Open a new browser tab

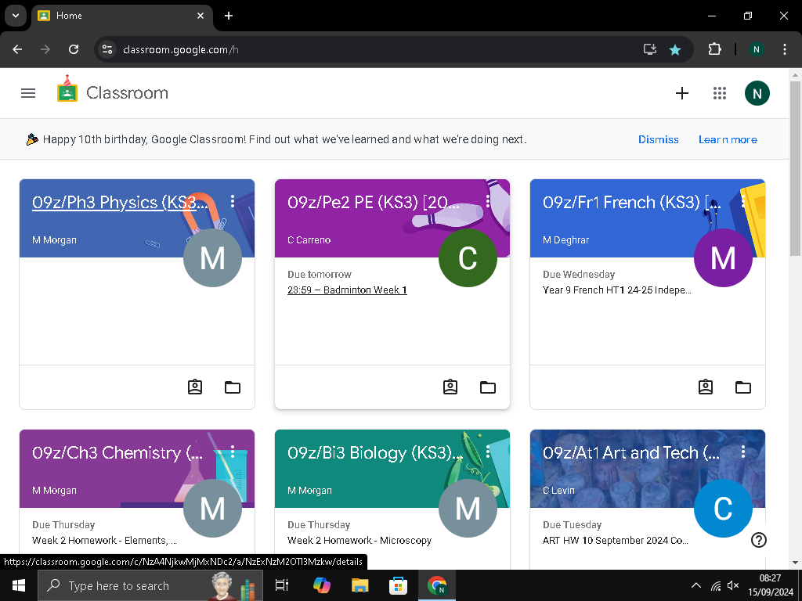[229, 16]
